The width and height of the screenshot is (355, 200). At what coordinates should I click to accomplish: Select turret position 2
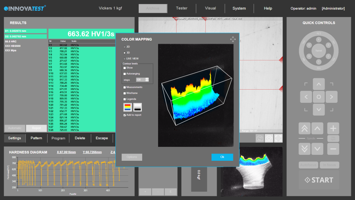(x=328, y=56)
